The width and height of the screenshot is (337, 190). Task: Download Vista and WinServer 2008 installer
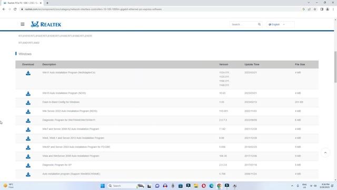point(28,157)
